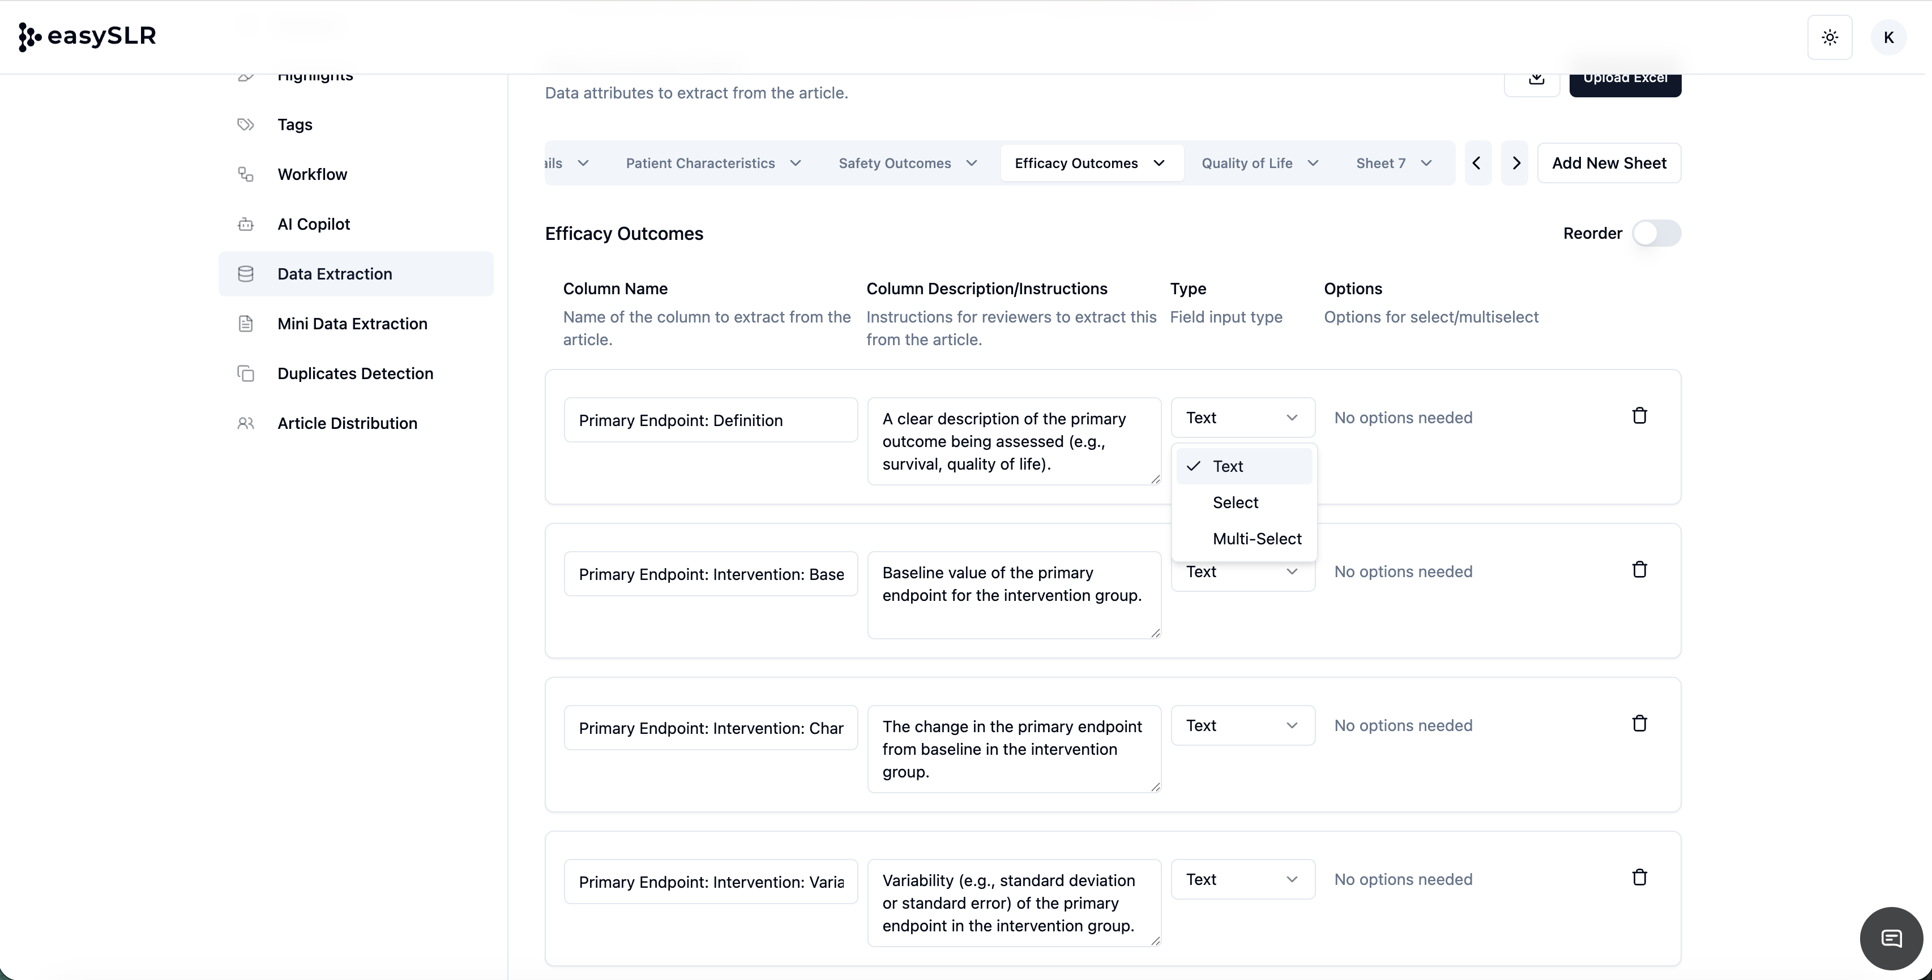Click the Add New Sheet button
The height and width of the screenshot is (980, 1932).
pyautogui.click(x=1608, y=164)
